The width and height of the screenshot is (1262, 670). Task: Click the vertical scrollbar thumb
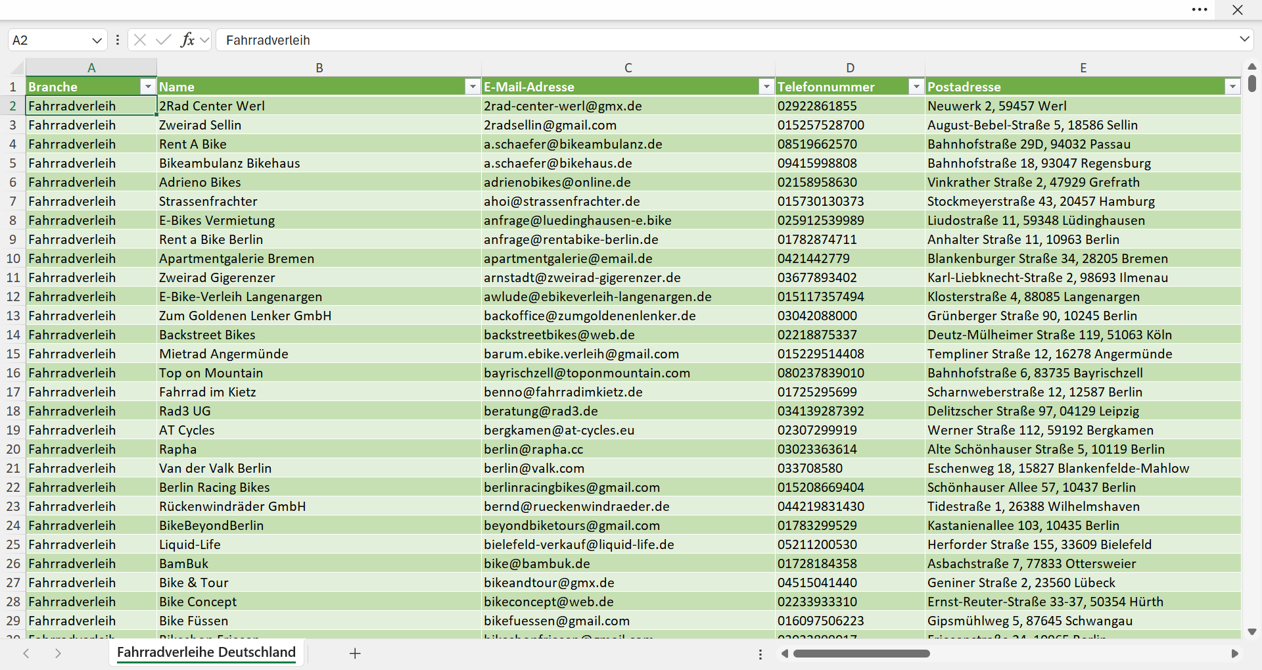coord(1252,84)
